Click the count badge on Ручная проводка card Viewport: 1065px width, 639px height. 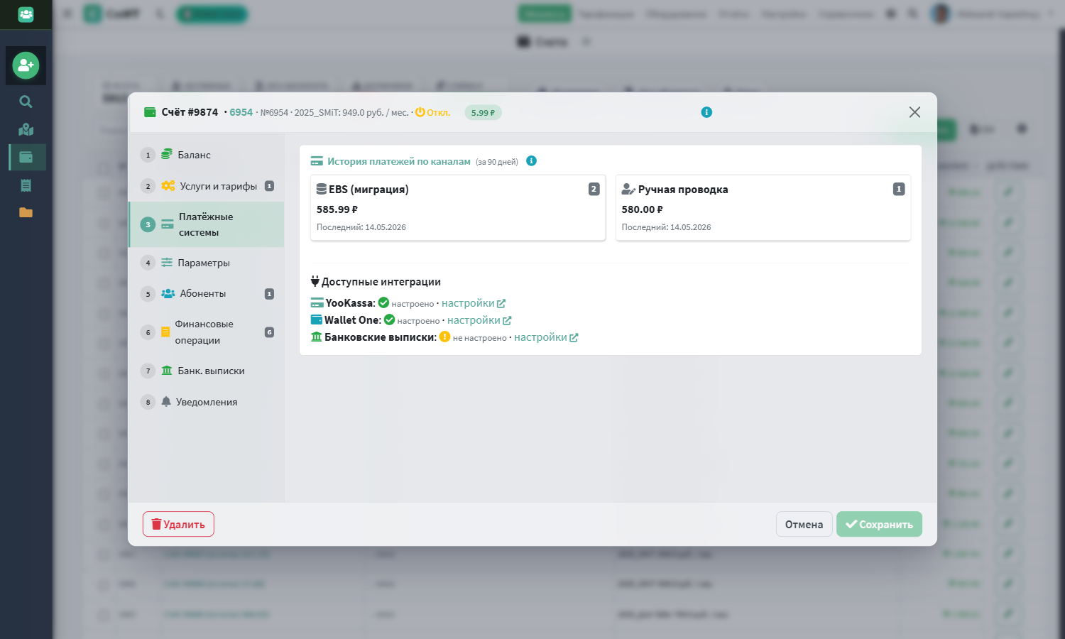pyautogui.click(x=899, y=189)
